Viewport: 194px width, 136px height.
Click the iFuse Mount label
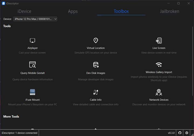point(32,100)
